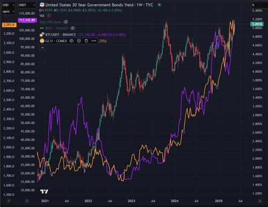The width and height of the screenshot is (268, 207).
Task: Open settings gear for GC1! COMEX series
Action: coord(79,41)
